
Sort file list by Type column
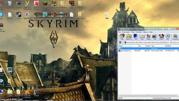coord(157,46)
